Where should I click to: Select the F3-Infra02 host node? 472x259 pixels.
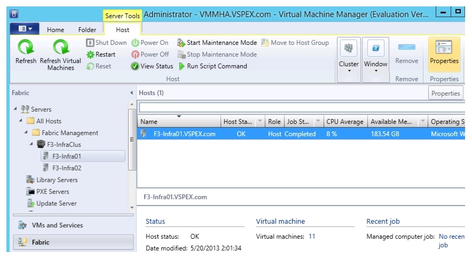coord(66,168)
